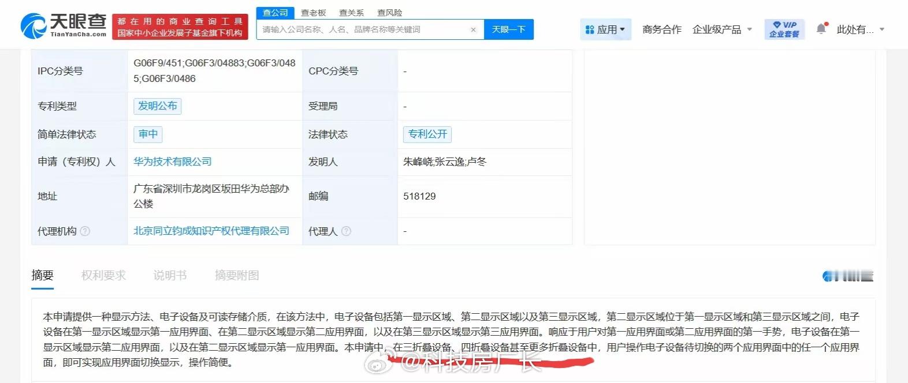Select the 查关系 search tab
908x383 pixels.
(351, 13)
